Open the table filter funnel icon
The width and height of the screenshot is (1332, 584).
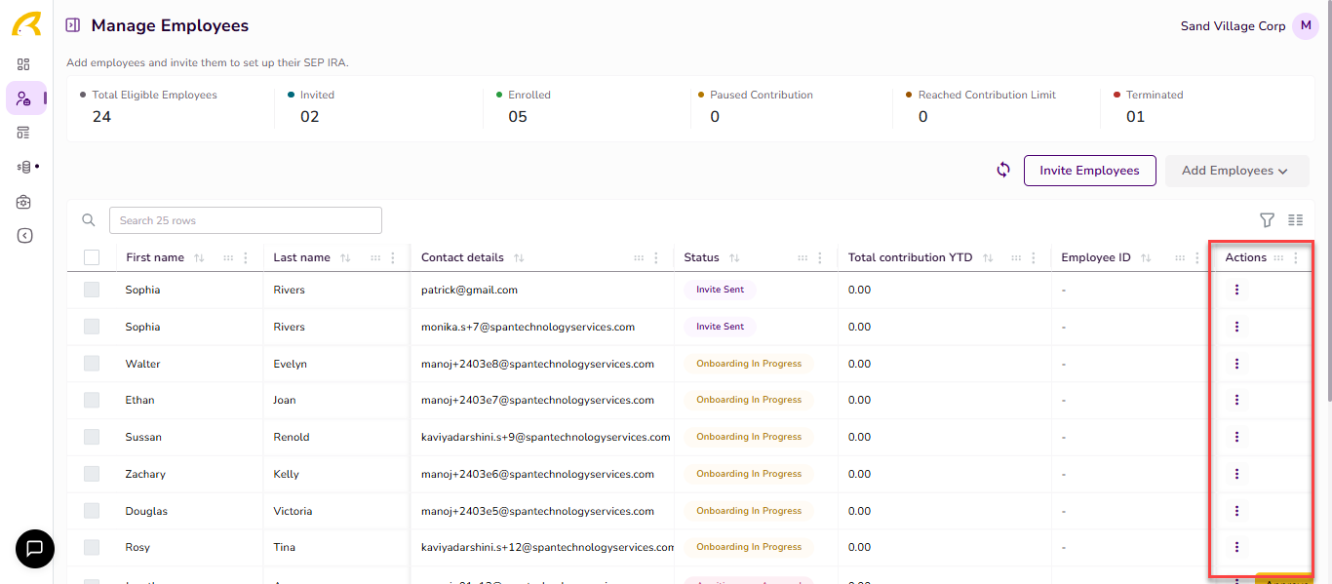click(1267, 220)
